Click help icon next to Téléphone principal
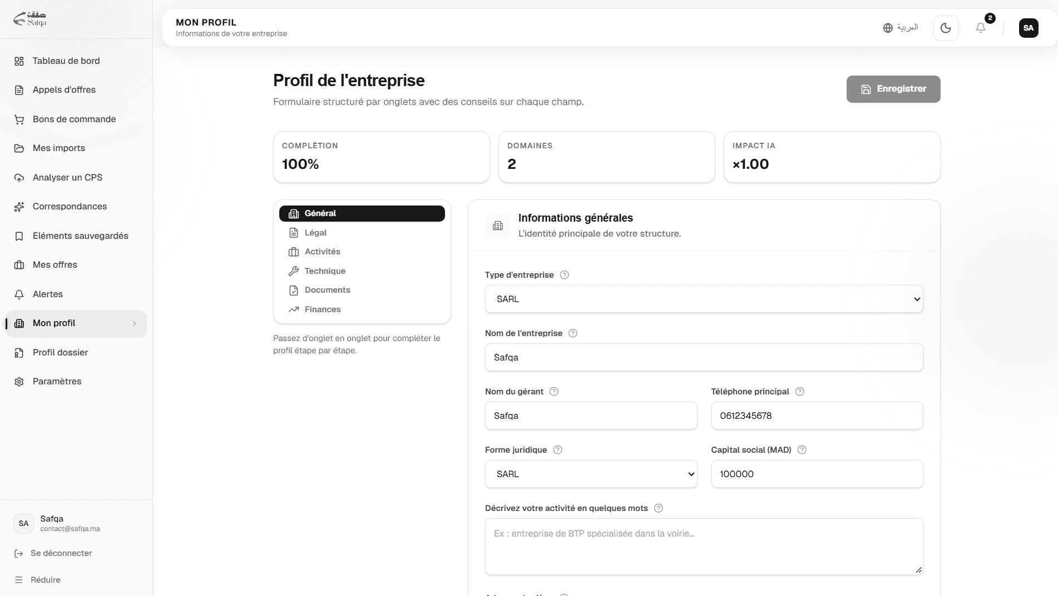This screenshot has width=1058, height=596. [800, 392]
